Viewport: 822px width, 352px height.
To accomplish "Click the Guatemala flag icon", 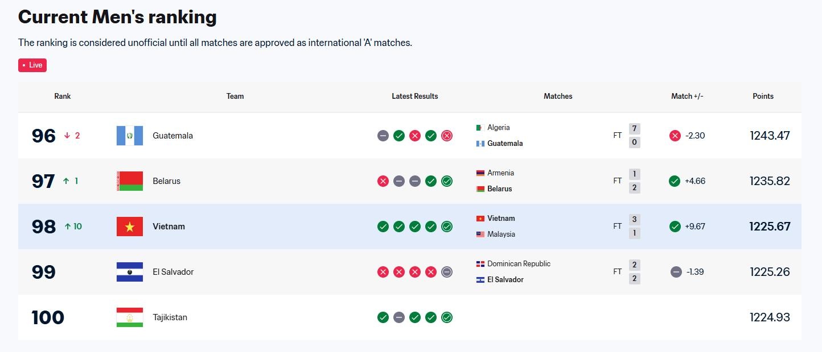I will click(x=130, y=136).
